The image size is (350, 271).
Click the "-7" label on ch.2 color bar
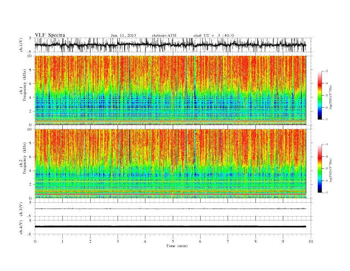[326, 193]
